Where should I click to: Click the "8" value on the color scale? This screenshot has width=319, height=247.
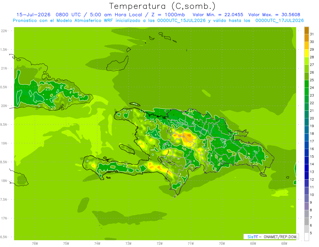(311, 210)
